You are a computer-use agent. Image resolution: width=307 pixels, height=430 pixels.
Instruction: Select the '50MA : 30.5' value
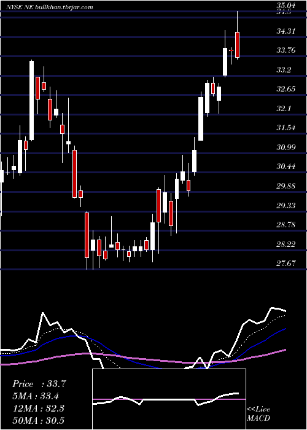pos(38,420)
